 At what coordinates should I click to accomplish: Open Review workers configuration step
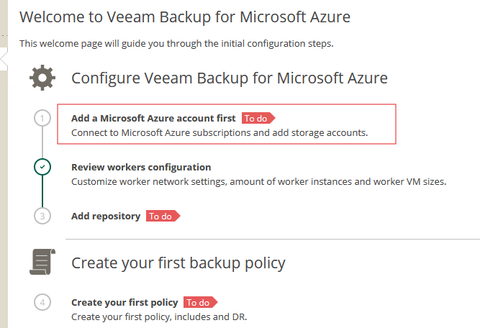[x=141, y=167]
